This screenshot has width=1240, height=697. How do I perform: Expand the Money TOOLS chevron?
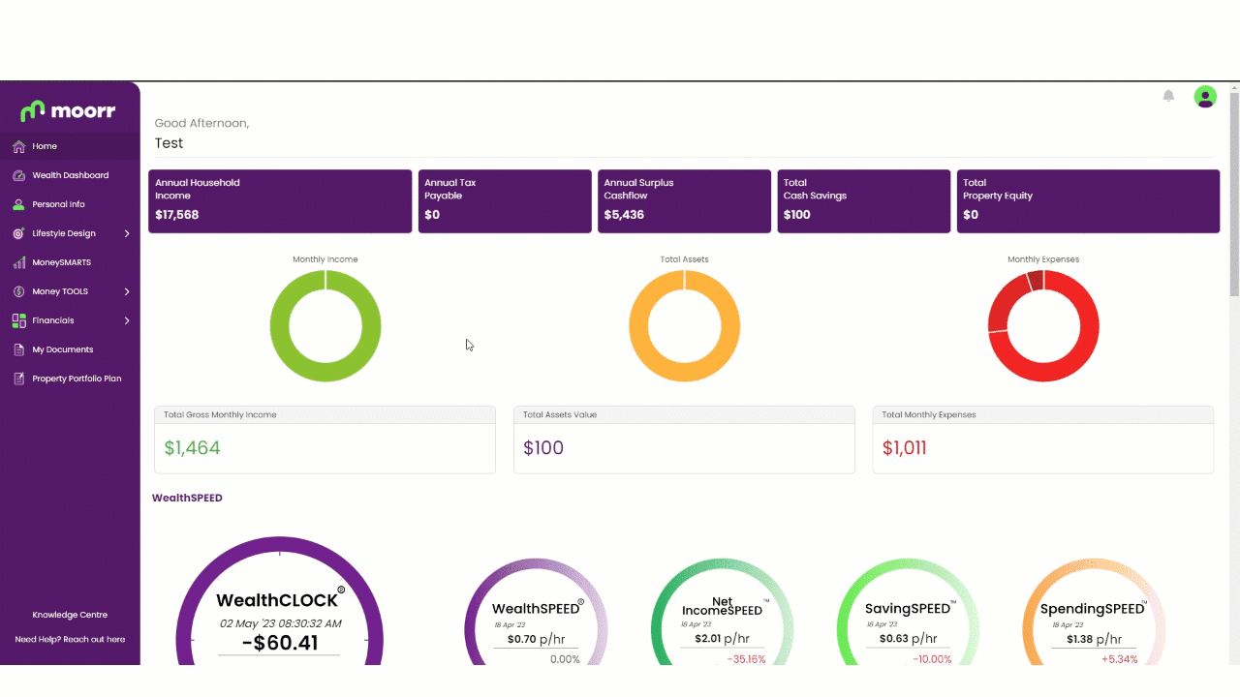tap(127, 291)
